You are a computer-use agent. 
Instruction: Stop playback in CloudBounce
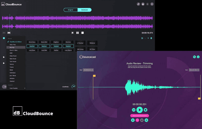coord(83,33)
